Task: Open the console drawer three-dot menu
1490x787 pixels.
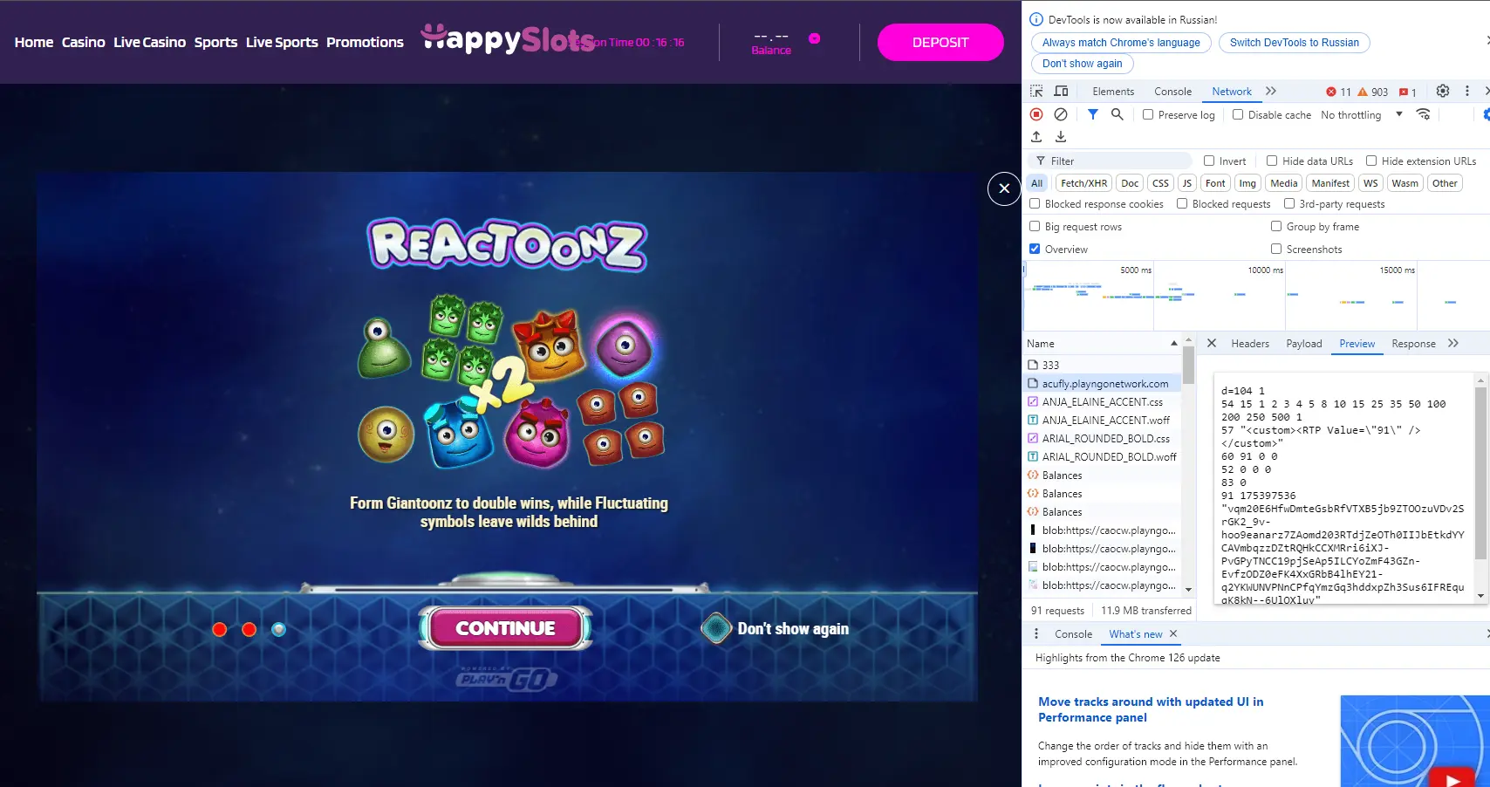Action: pos(1036,633)
